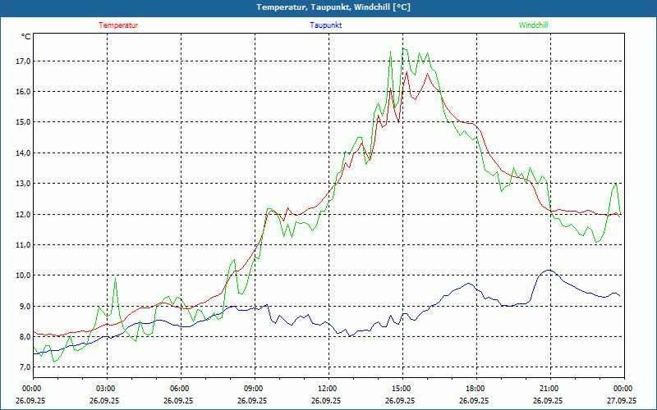The height and width of the screenshot is (410, 657).
Task: Click the 21:00 time axis marker
Action: pos(549,388)
